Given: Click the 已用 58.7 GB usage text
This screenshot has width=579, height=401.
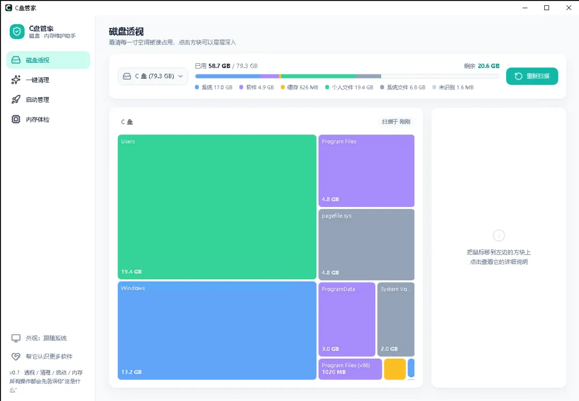Looking at the screenshot, I should click(226, 66).
